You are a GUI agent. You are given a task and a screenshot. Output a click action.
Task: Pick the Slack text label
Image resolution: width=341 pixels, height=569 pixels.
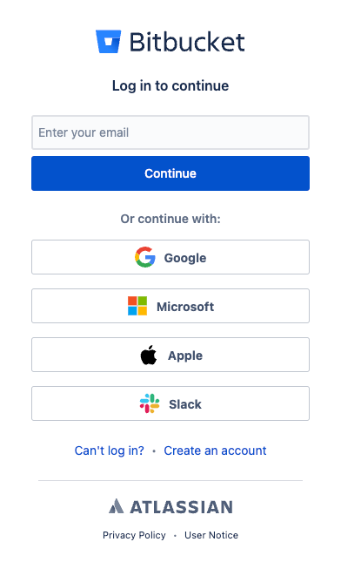point(185,404)
